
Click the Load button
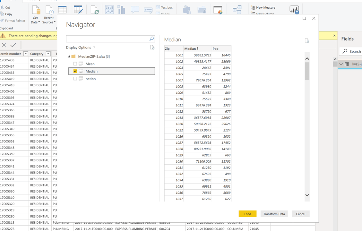point(247,214)
